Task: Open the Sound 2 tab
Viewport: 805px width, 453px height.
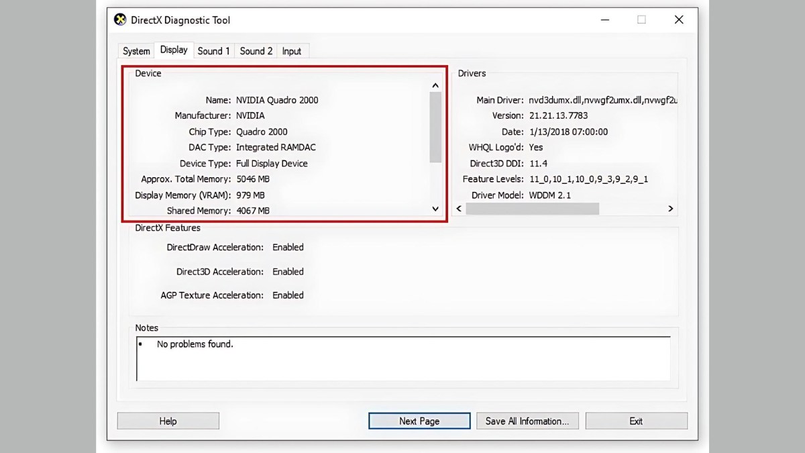Action: (256, 51)
